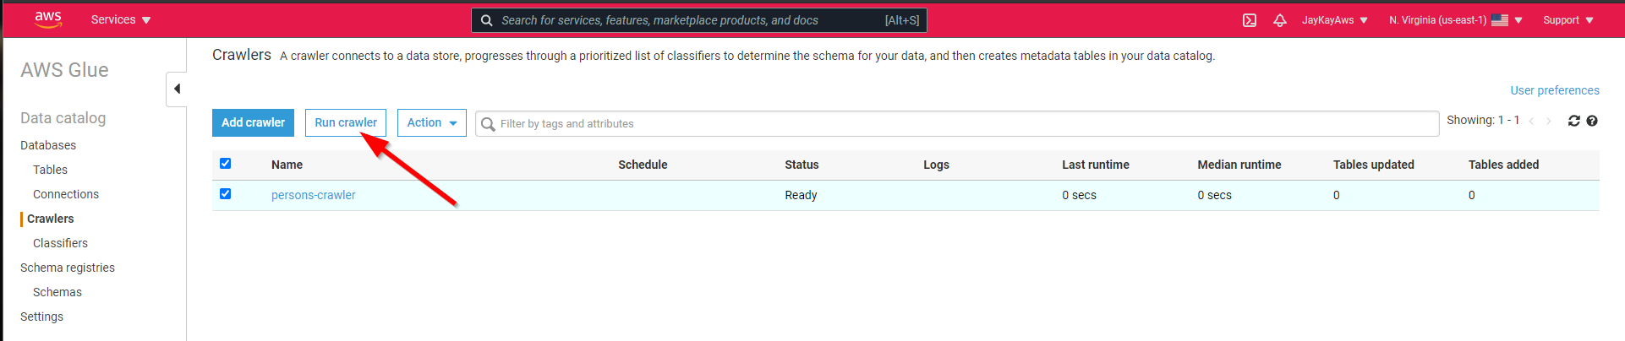Expand the Services dropdown menu

[x=121, y=19]
